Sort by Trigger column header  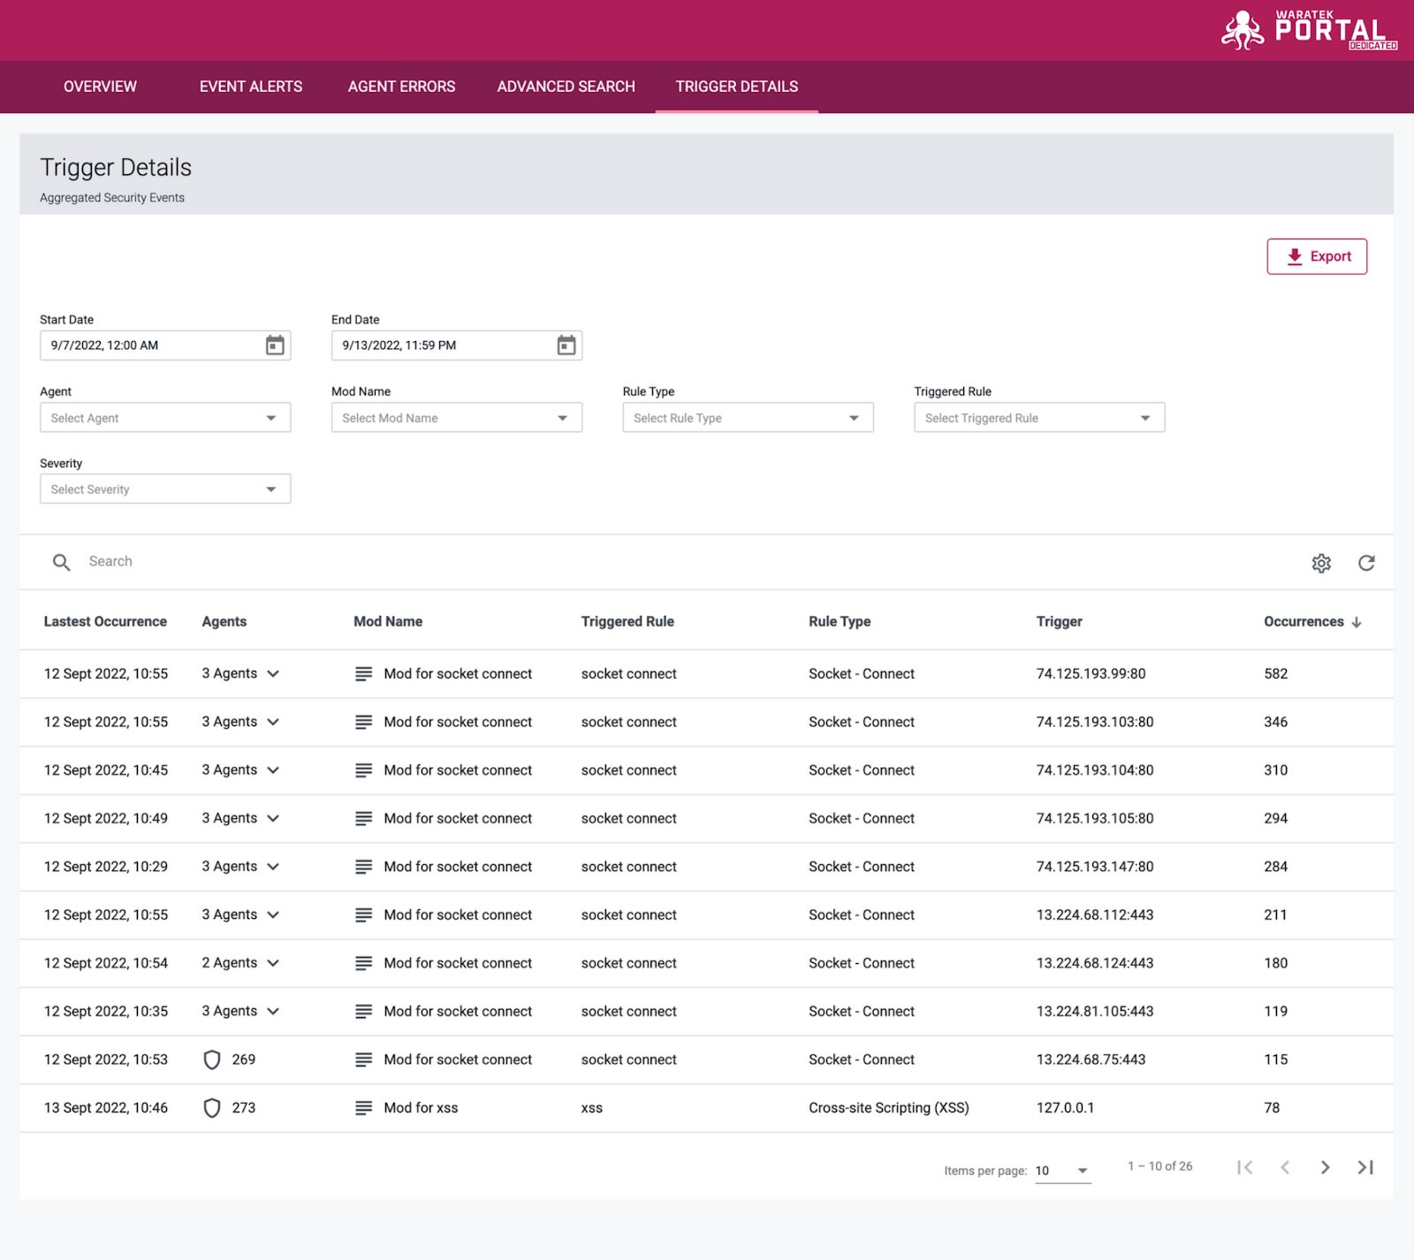click(x=1059, y=622)
